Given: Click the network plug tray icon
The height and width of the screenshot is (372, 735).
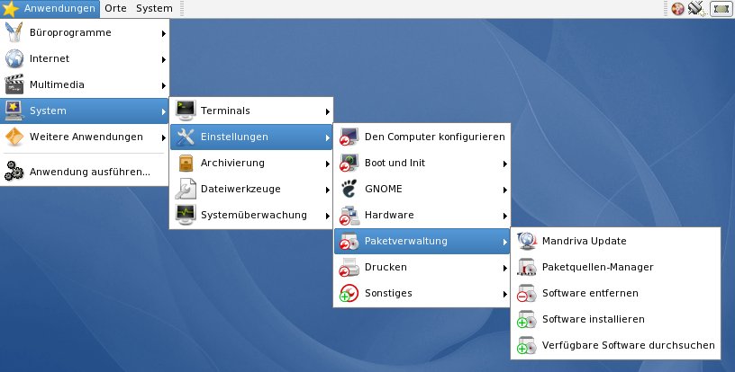Looking at the screenshot, I should tap(697, 8).
